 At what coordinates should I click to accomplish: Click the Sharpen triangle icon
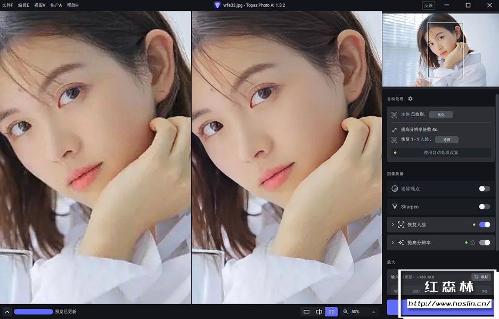pyautogui.click(x=395, y=207)
